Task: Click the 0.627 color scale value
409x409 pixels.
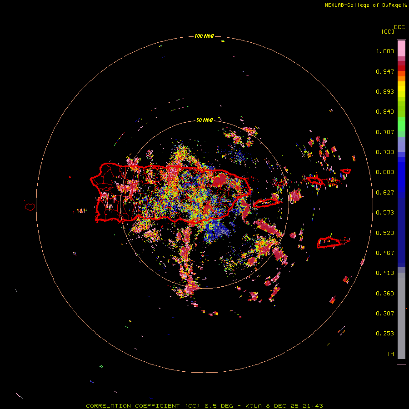Action: (x=385, y=193)
